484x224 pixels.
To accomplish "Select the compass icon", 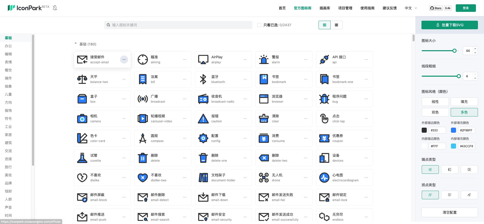I will point(143,138).
